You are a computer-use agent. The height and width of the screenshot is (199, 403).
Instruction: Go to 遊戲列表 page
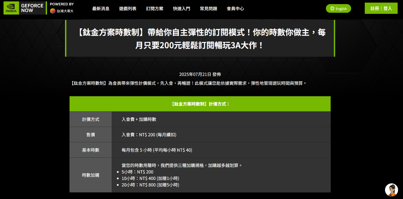click(x=128, y=9)
